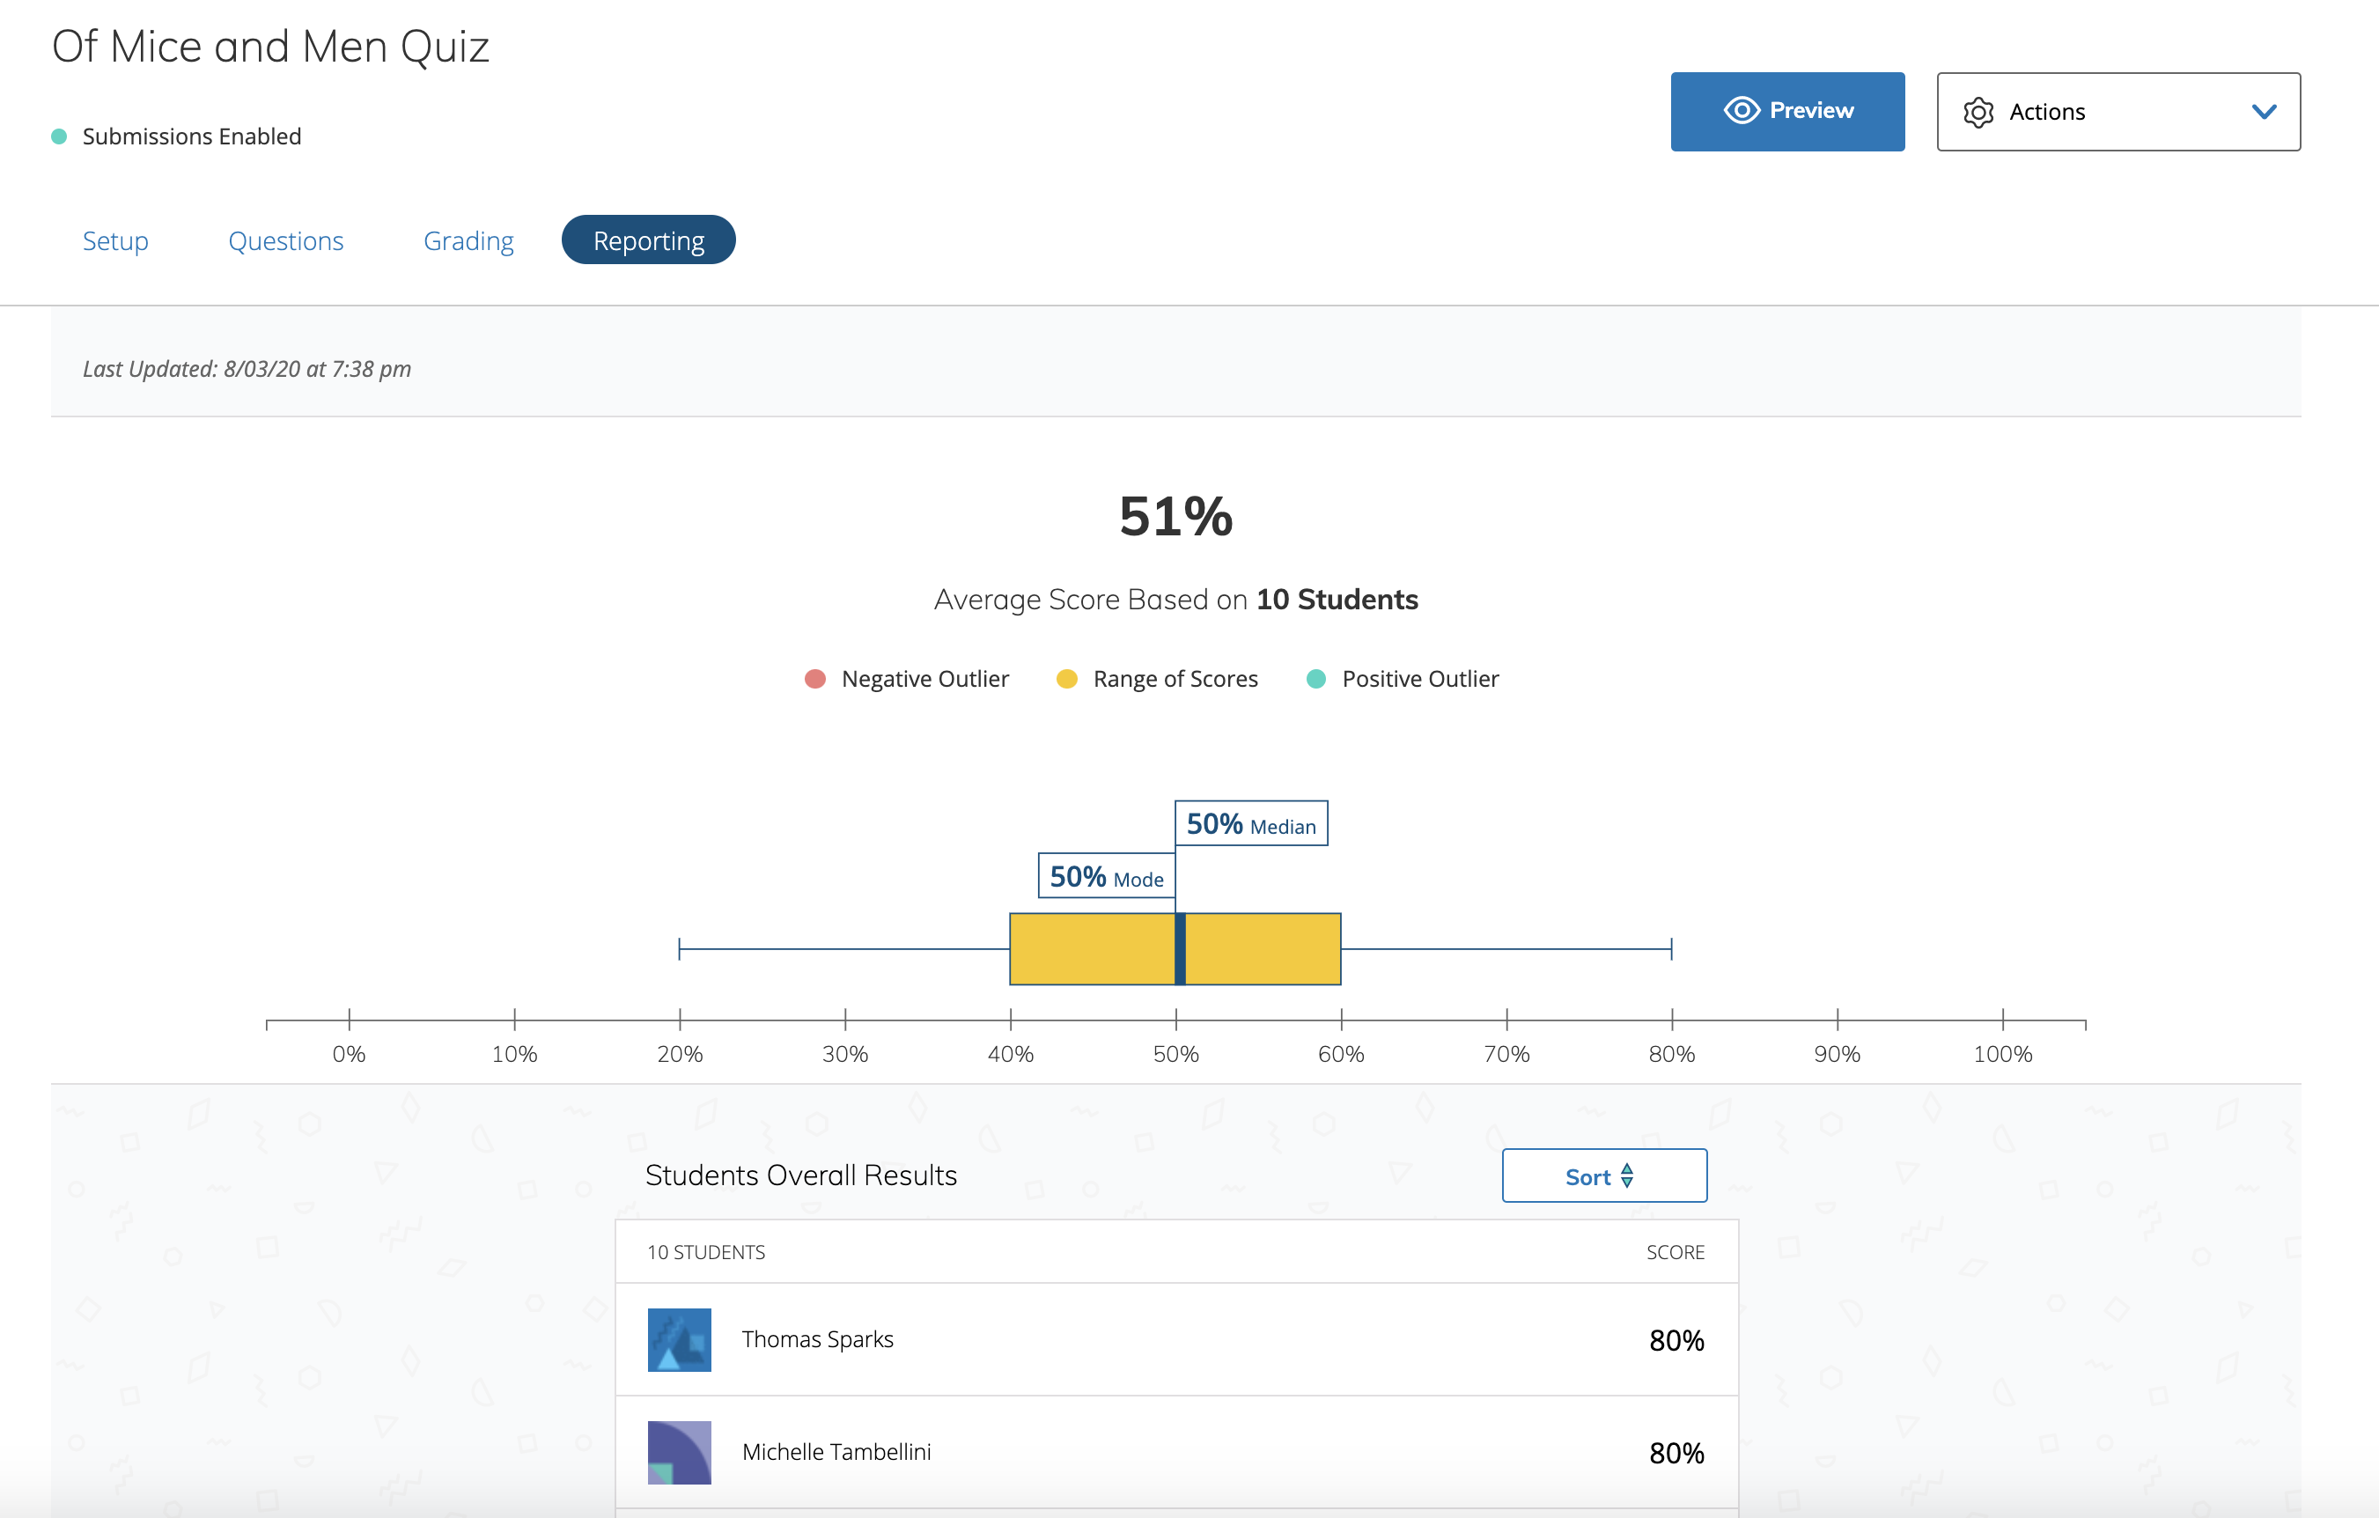Select the red Negative Outlier legend dot

pos(814,679)
